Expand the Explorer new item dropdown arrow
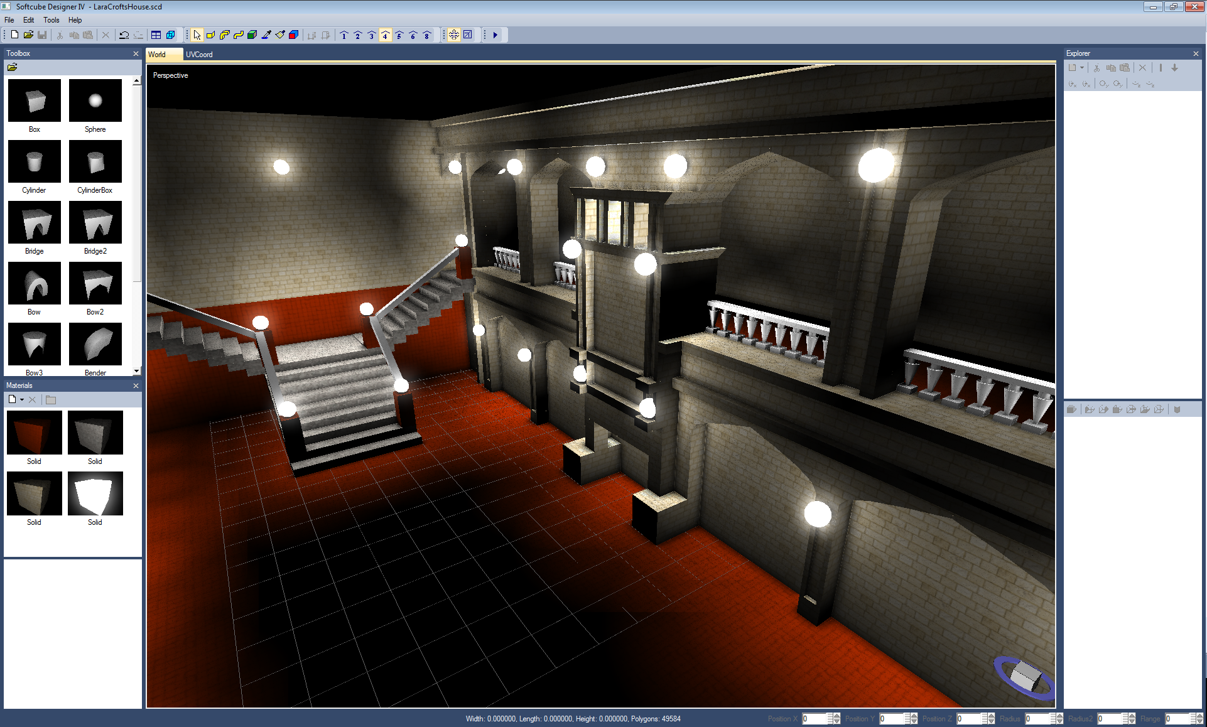 [x=1082, y=68]
